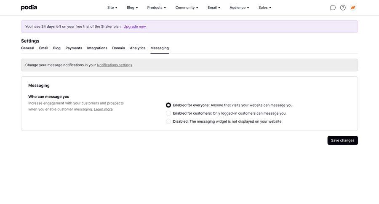Viewport: 379px width, 204px height.
Task: Expand the Sales dropdown menu
Action: [265, 8]
